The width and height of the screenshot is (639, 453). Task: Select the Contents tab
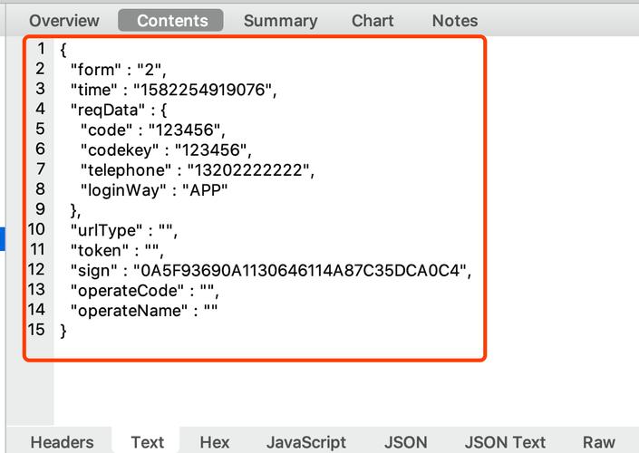click(171, 20)
